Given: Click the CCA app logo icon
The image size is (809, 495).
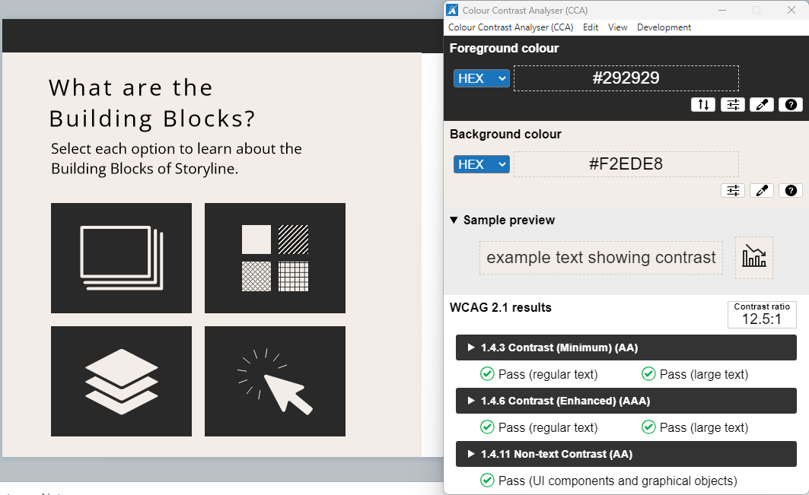Looking at the screenshot, I should [453, 11].
